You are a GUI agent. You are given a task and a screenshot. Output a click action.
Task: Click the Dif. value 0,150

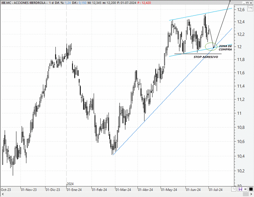pos(82,3)
